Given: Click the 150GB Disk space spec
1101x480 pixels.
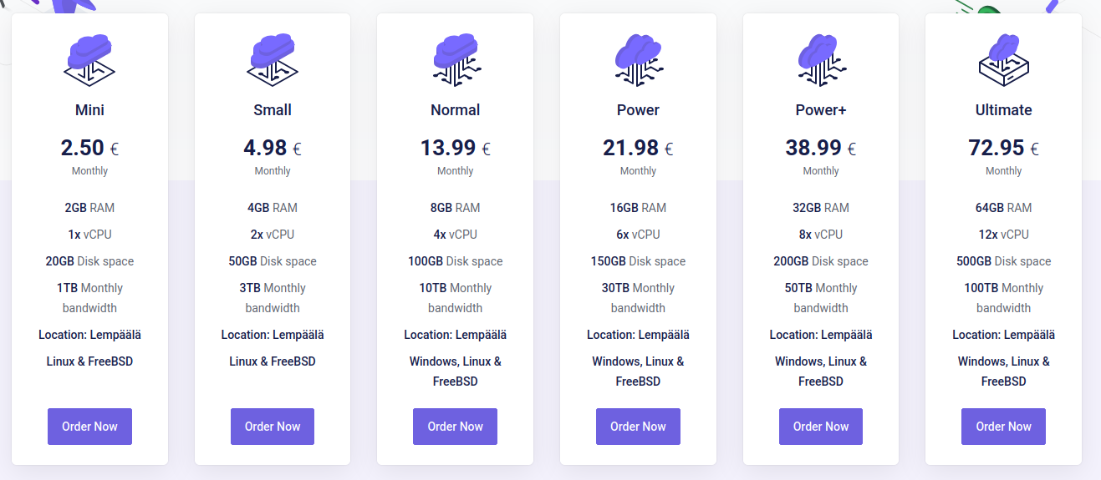Looking at the screenshot, I should [638, 261].
